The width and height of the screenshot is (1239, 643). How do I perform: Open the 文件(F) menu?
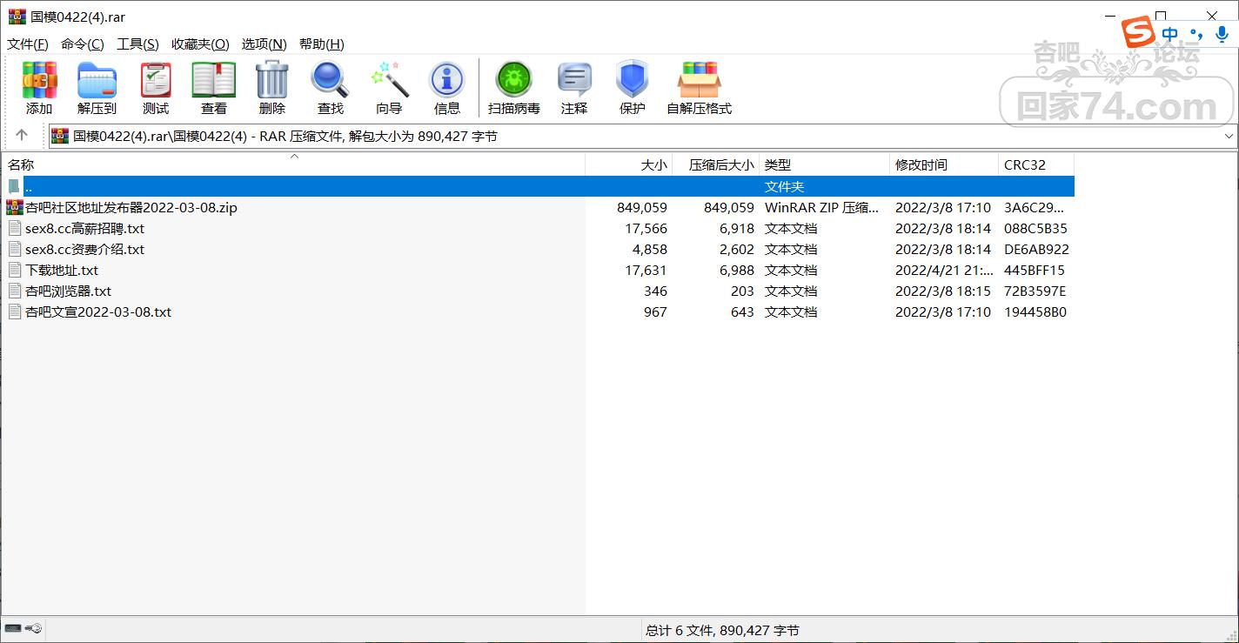(x=28, y=44)
